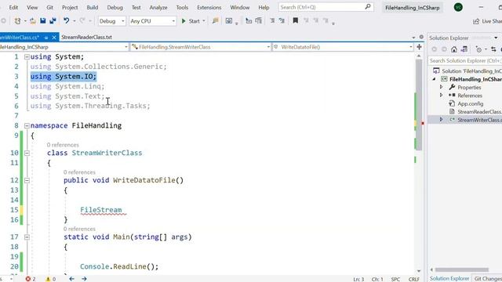
Task: Click the increase indent toolbar icon
Action: (x=258, y=21)
